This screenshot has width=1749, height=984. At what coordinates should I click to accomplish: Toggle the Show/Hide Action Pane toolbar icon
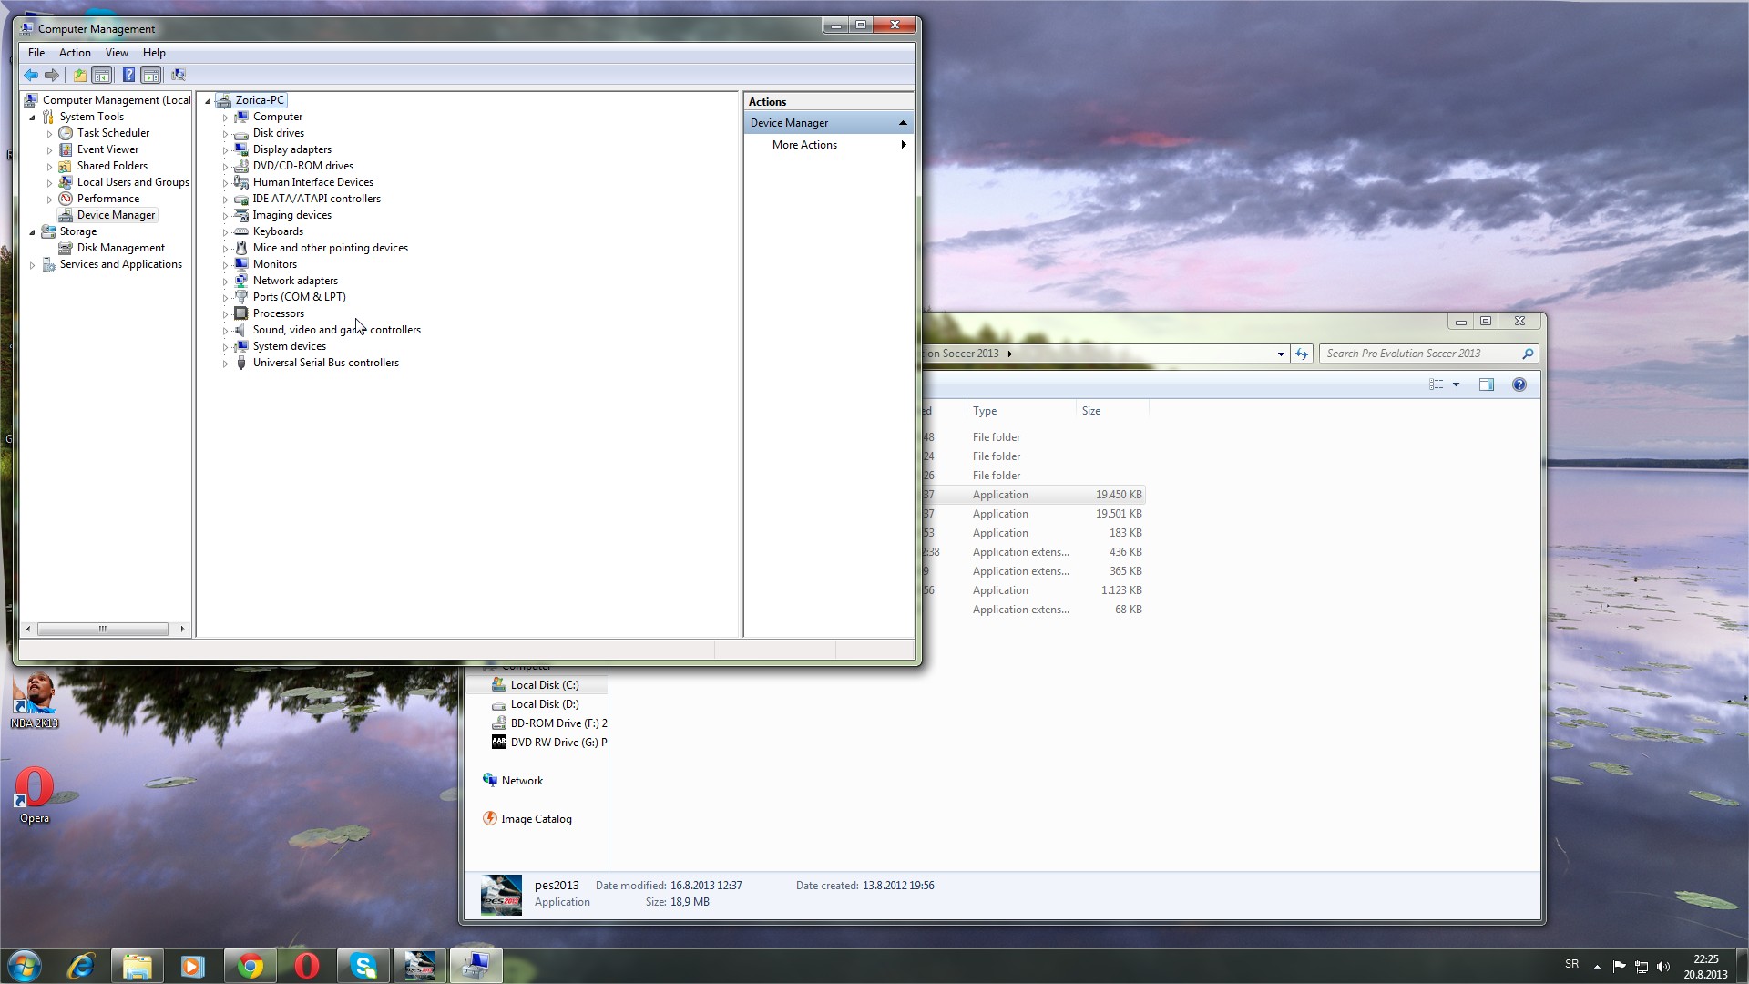[x=151, y=76]
